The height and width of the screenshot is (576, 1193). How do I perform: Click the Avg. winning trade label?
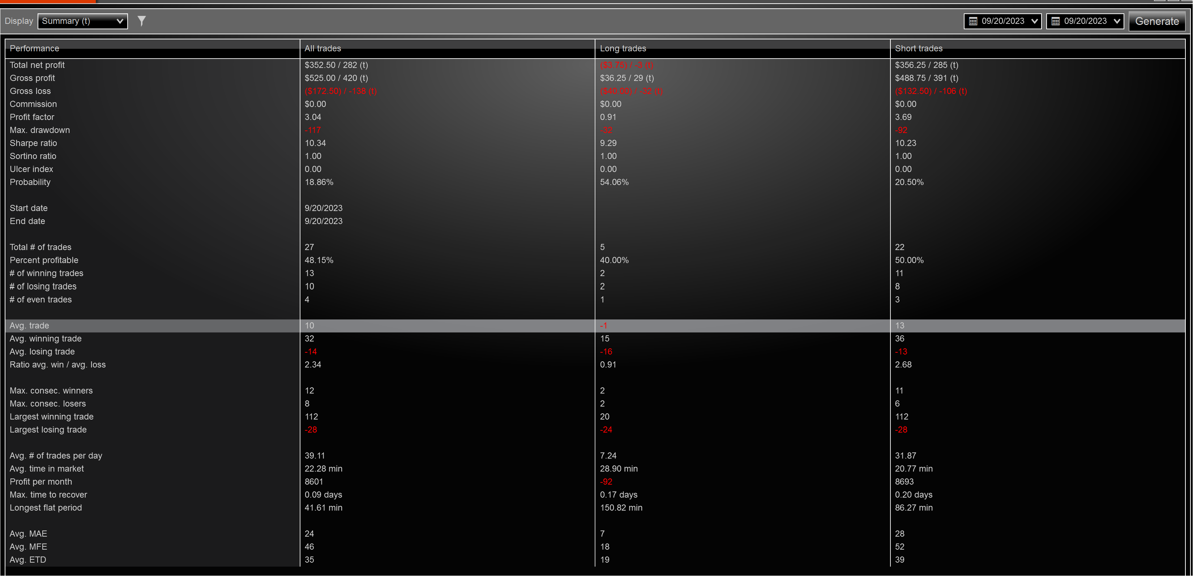coord(46,339)
